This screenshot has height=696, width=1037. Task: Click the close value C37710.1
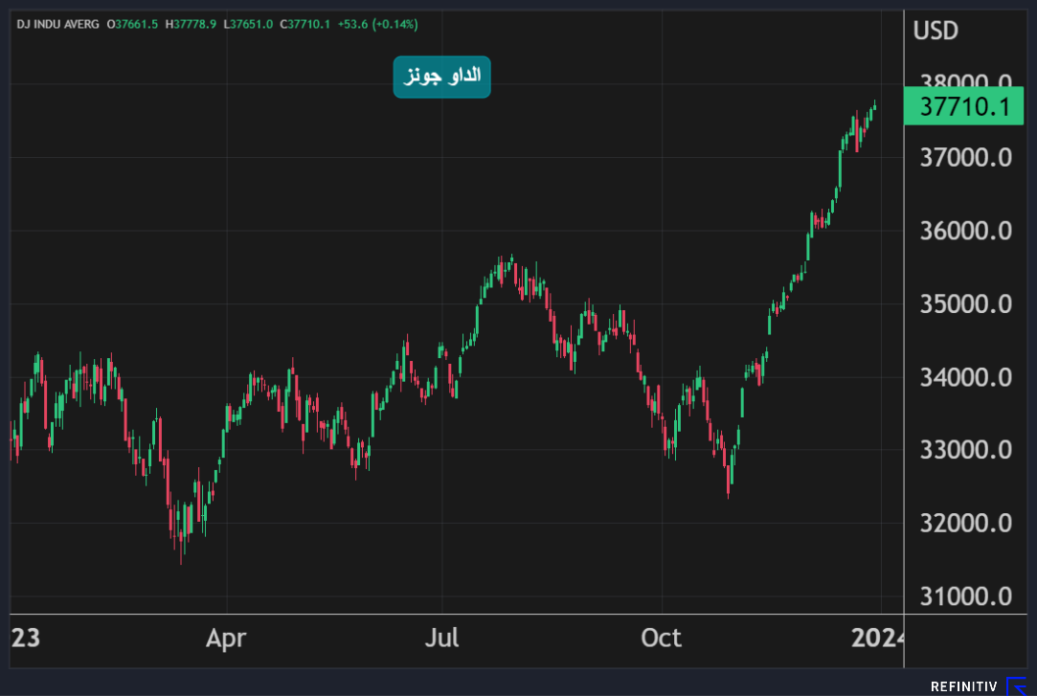[304, 25]
